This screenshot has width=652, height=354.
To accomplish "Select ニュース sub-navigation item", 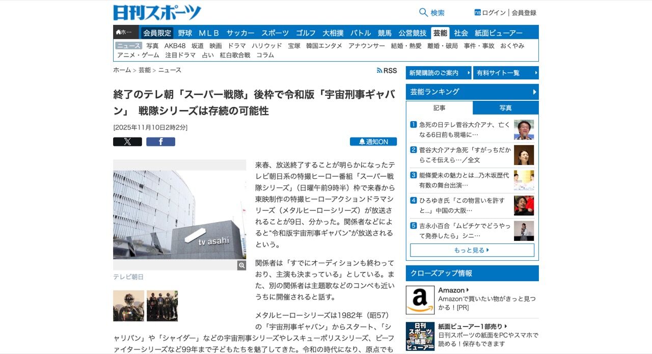I will coord(128,46).
